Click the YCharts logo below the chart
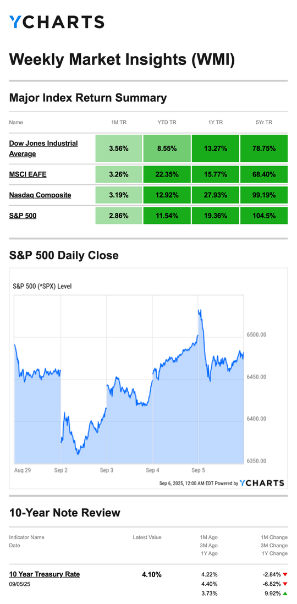The width and height of the screenshot is (297, 604). pos(262,483)
